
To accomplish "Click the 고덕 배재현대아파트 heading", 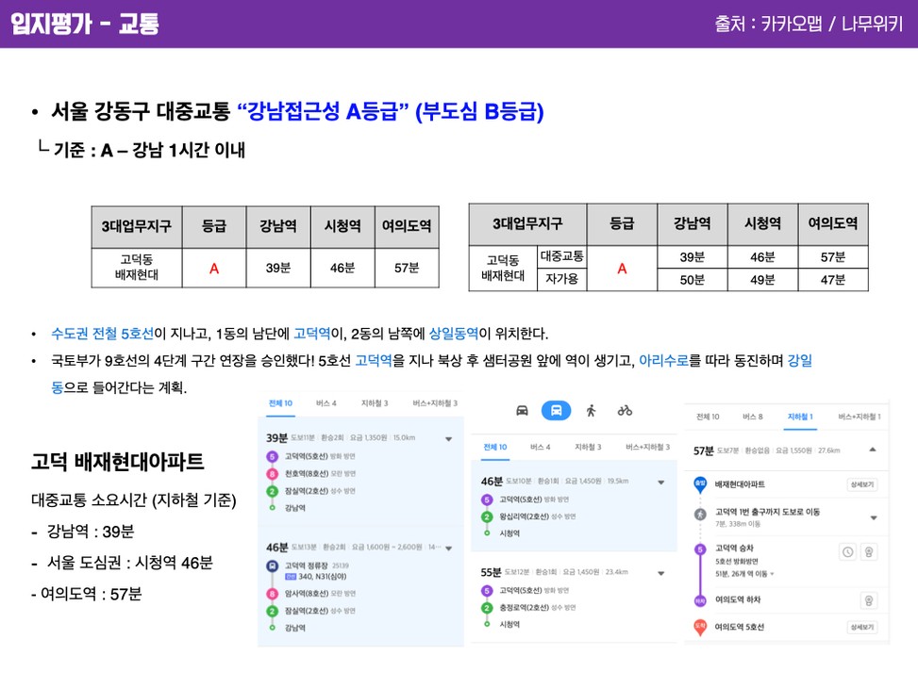I will coord(118,462).
